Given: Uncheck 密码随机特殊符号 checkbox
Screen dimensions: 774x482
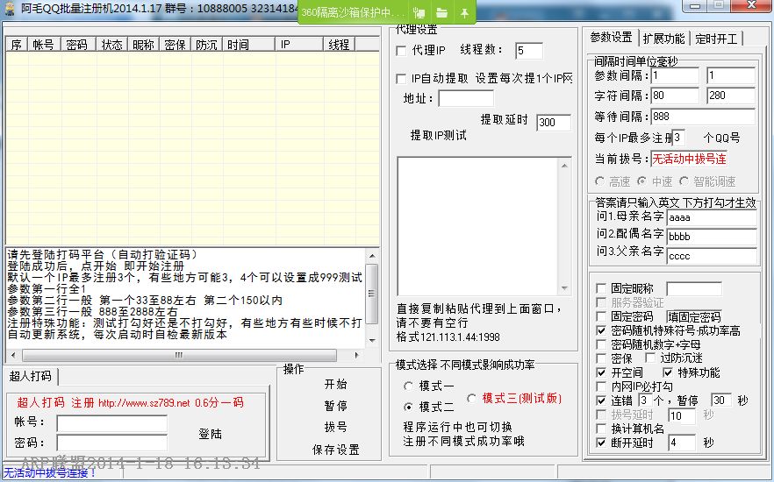Looking at the screenshot, I should 601,330.
